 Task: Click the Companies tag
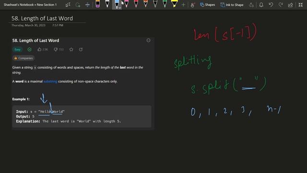24,58
